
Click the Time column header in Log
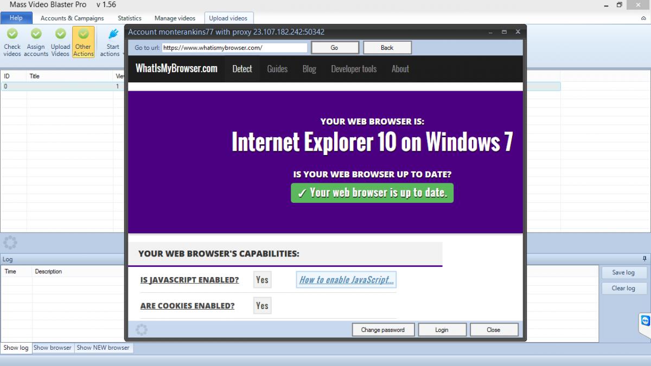pos(16,272)
